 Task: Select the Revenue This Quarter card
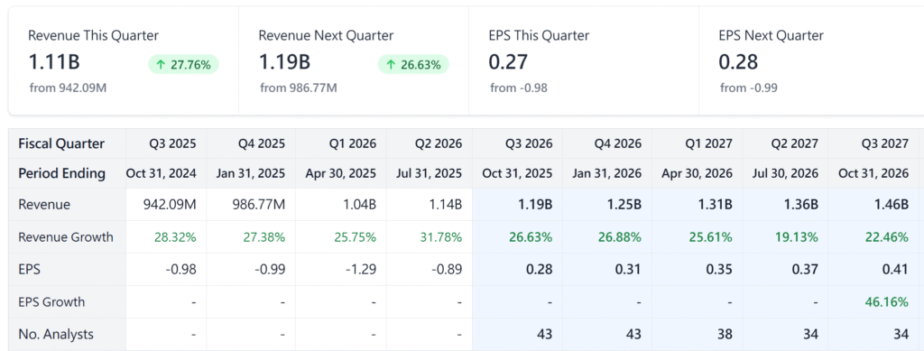pos(123,60)
